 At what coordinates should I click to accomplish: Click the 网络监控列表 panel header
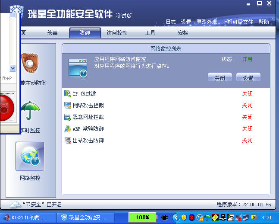(166, 48)
